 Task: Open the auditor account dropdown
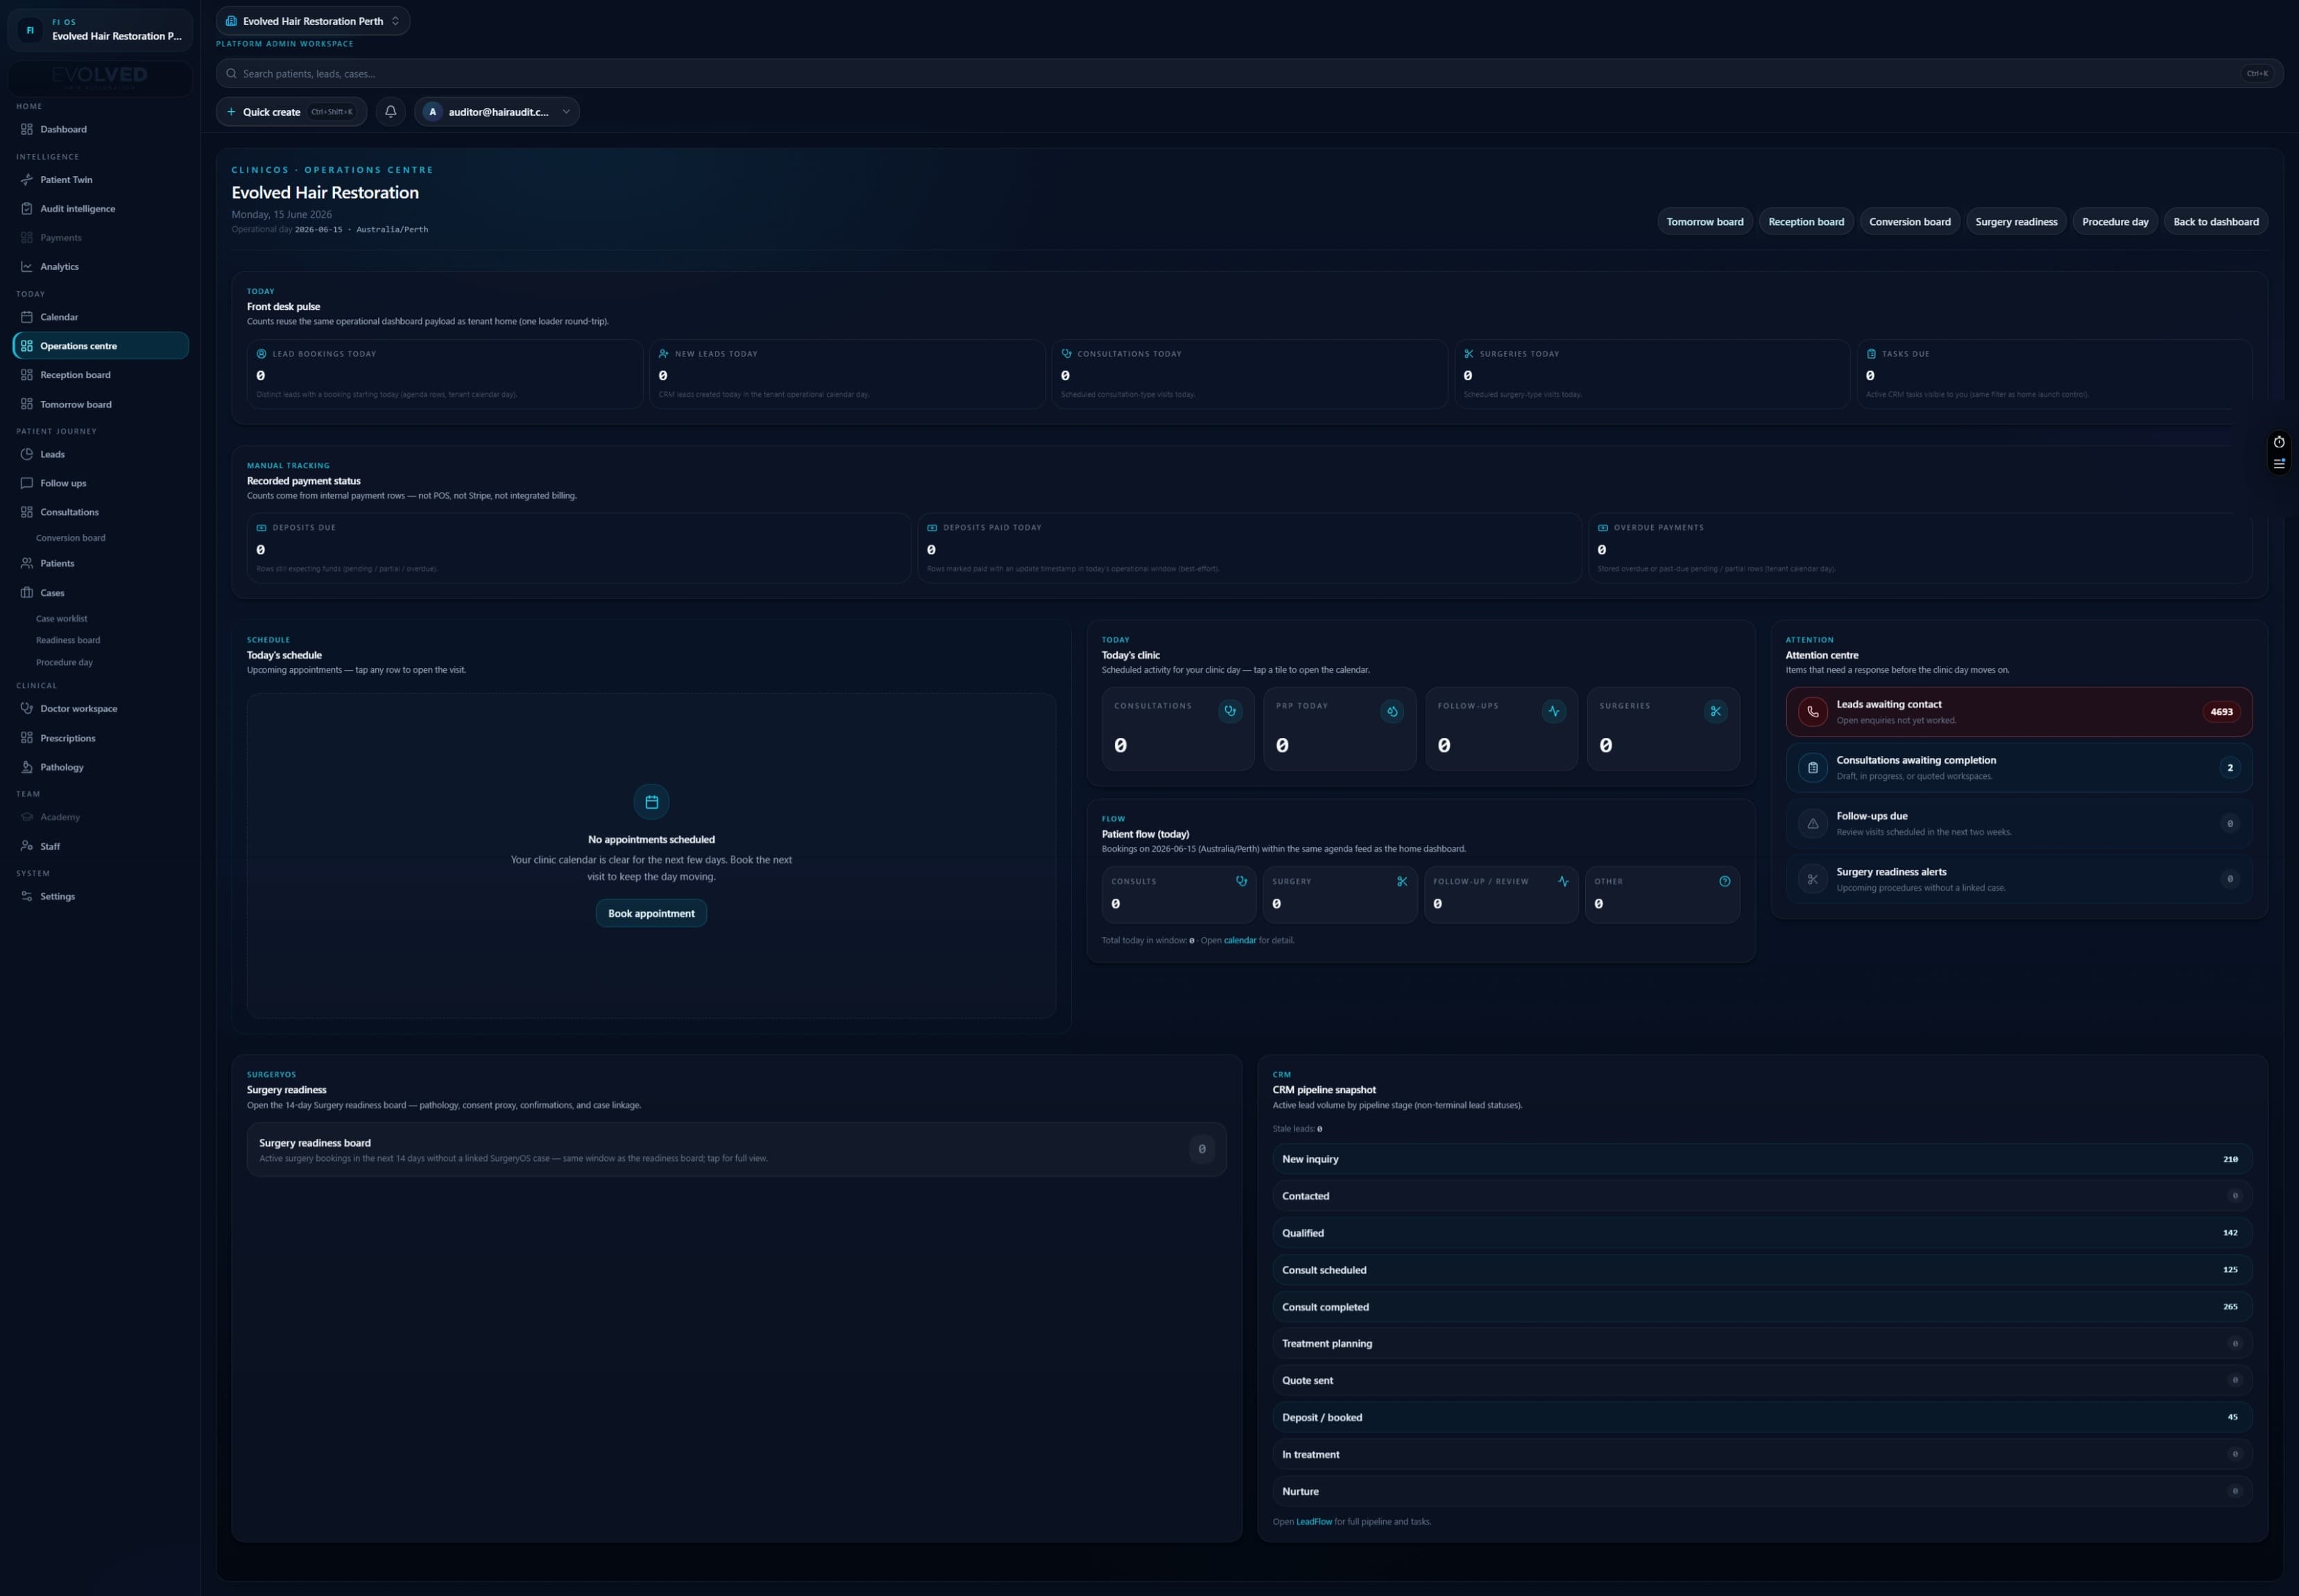coord(497,112)
